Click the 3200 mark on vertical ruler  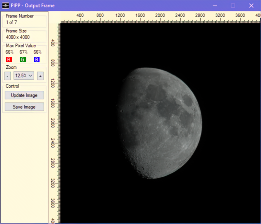[53, 183]
